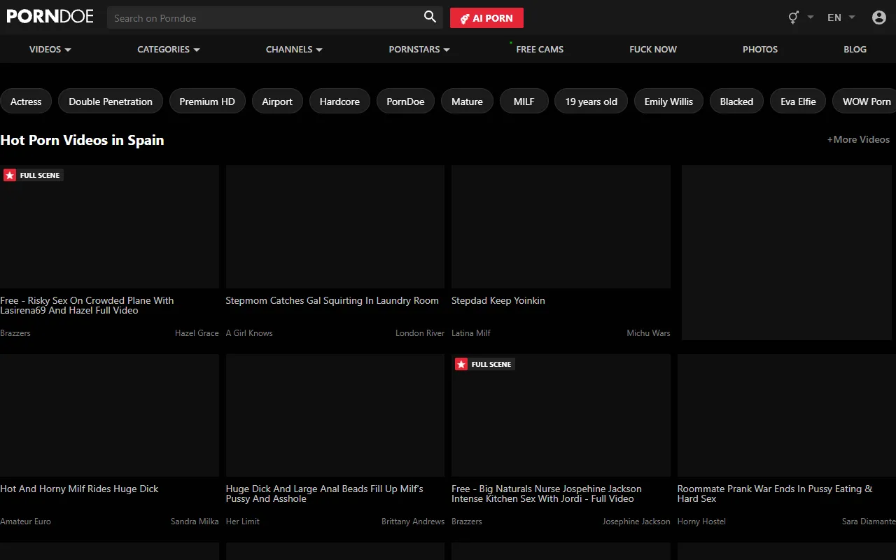
Task: Open the thumbnail above the Michu Wars video
Action: point(561,227)
